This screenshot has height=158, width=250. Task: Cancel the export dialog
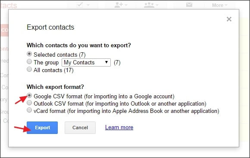(80, 128)
